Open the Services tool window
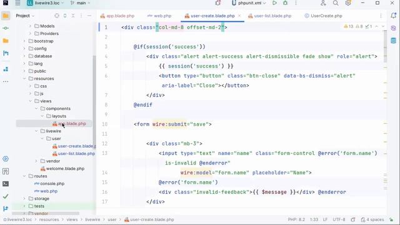 coord(6,159)
